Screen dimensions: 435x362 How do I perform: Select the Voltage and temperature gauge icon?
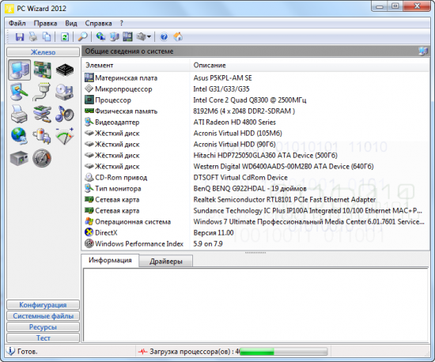64,136
